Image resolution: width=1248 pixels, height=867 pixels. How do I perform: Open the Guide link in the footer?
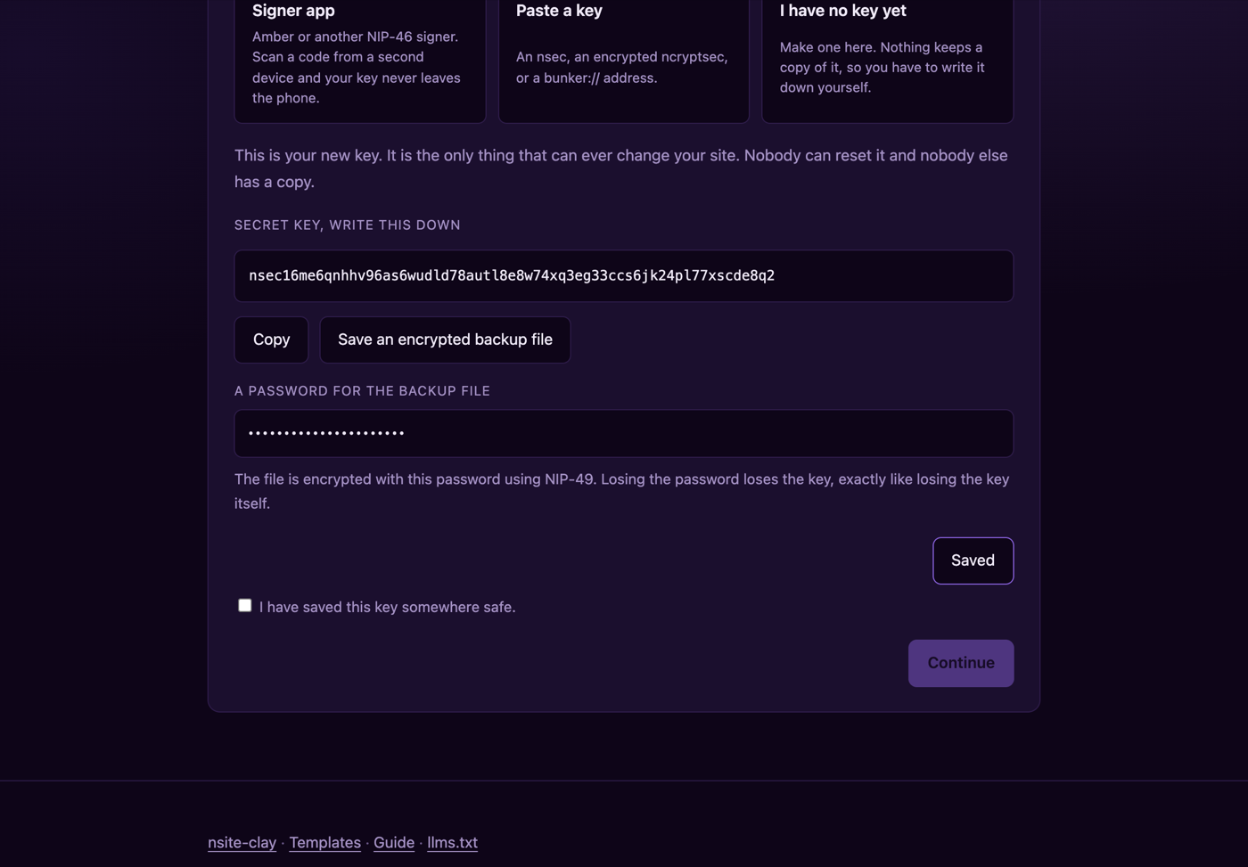pyautogui.click(x=394, y=842)
